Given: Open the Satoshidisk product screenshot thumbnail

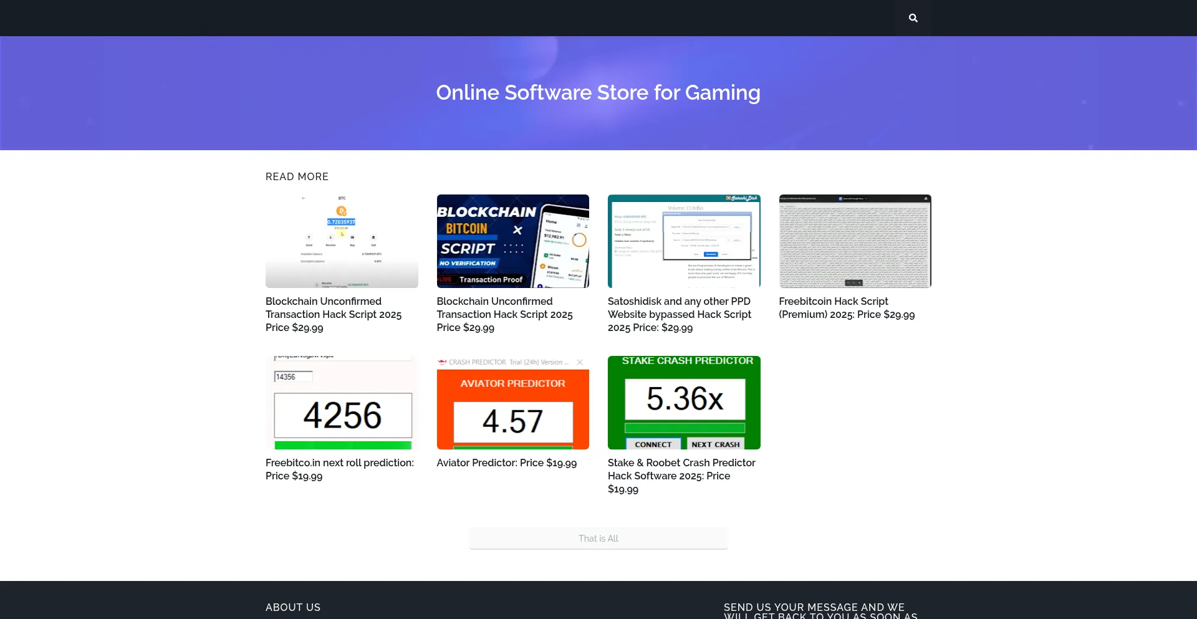Looking at the screenshot, I should tap(684, 241).
